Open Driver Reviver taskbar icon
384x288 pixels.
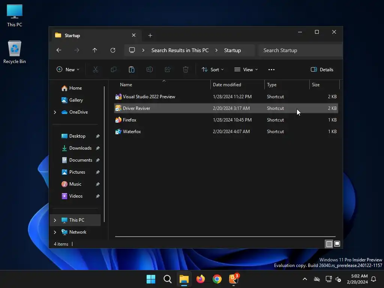point(234,279)
